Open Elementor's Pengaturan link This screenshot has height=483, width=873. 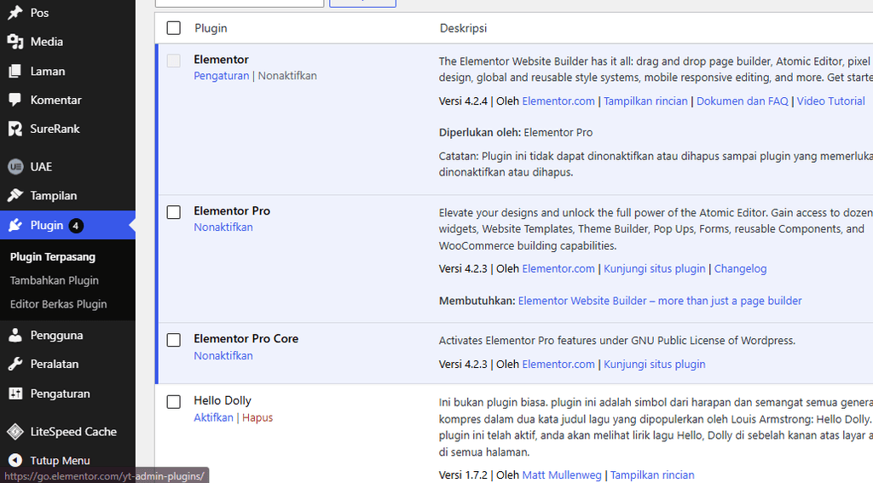click(x=222, y=76)
